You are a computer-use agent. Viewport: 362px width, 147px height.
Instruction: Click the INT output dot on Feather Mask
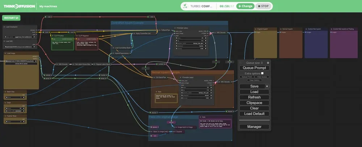click(x=26, y=119)
